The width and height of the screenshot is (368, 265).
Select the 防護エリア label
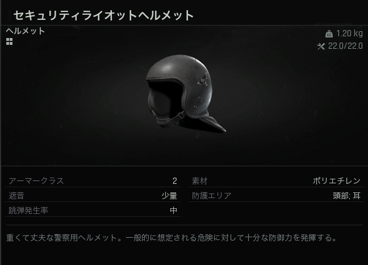212,196
